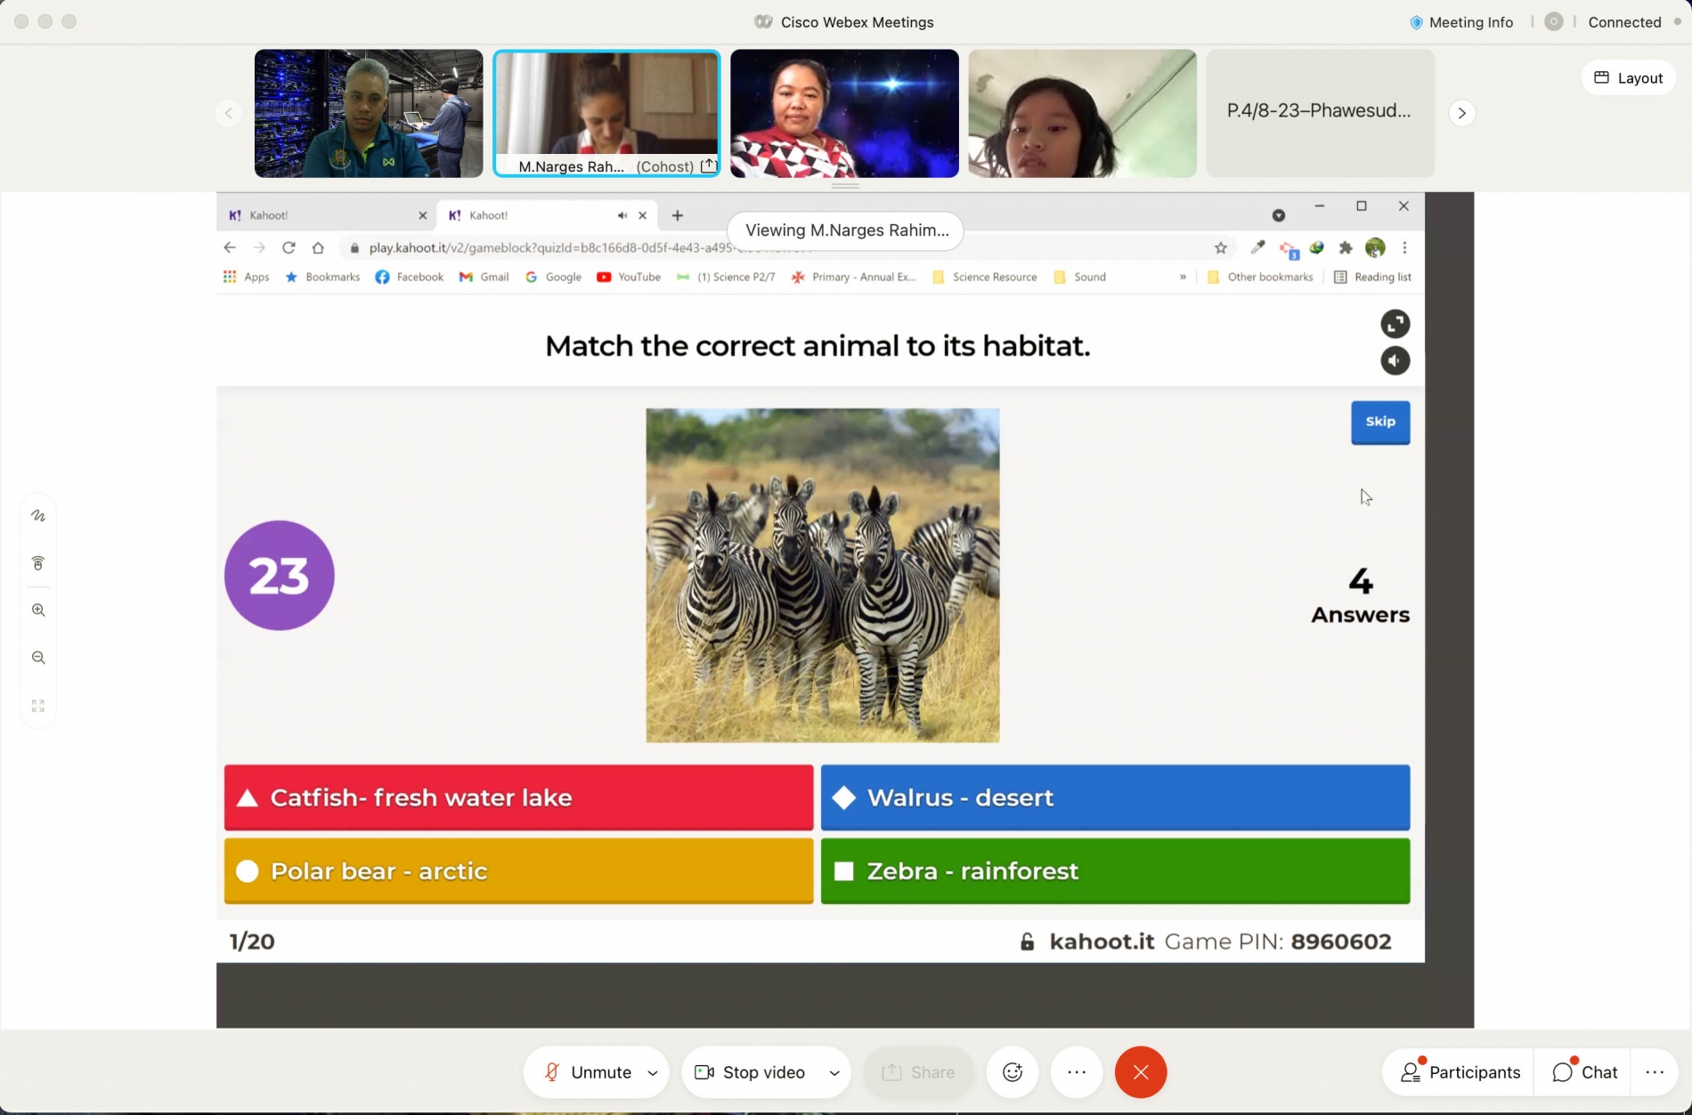Screen dimensions: 1692x1115
Task: Click the remote control icon in left sidebar
Action: pyautogui.click(x=38, y=562)
